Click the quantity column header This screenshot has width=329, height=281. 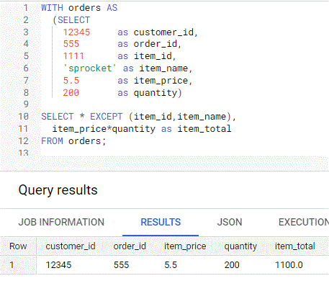click(240, 246)
